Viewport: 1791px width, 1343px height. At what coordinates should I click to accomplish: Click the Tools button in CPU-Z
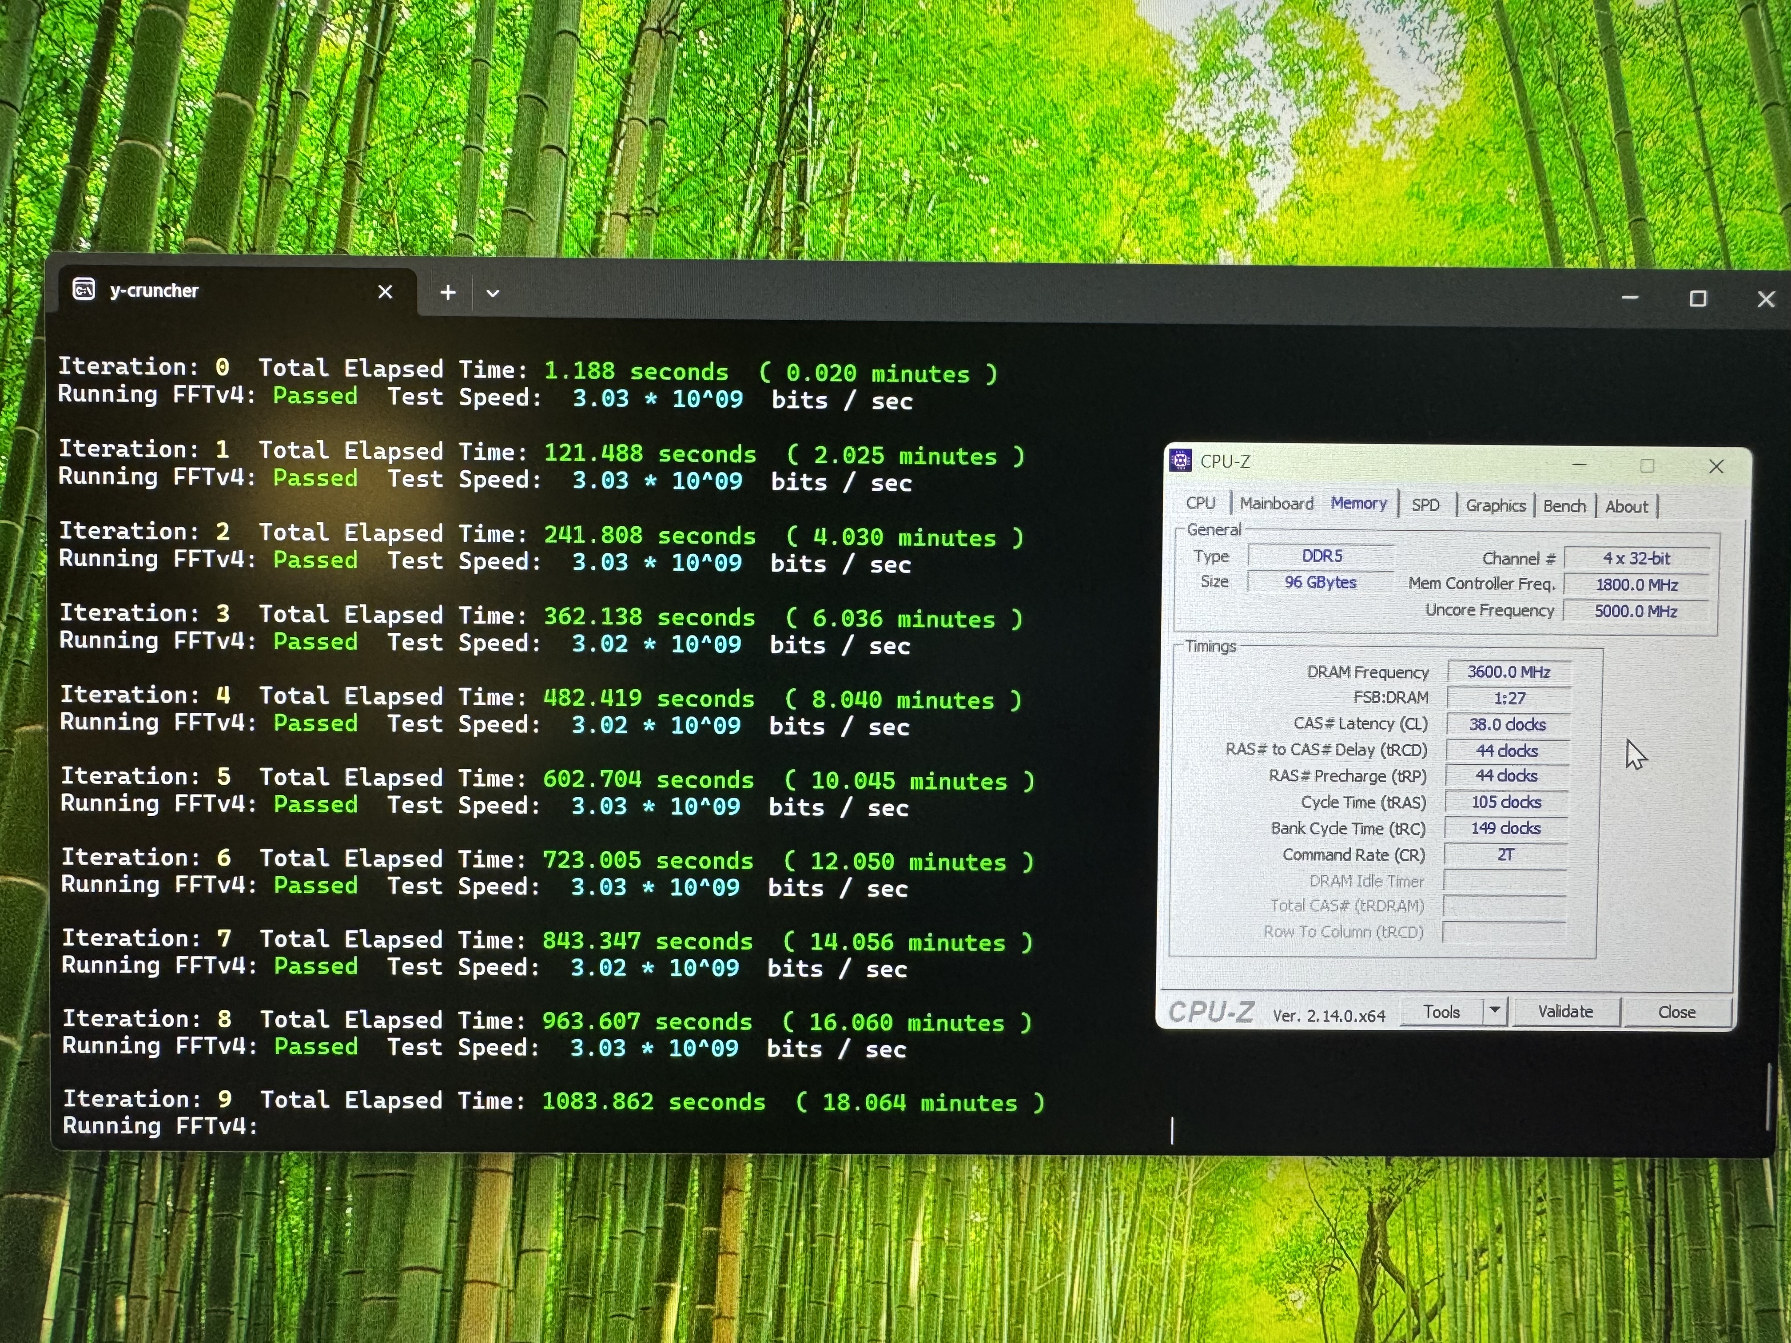click(1441, 1012)
